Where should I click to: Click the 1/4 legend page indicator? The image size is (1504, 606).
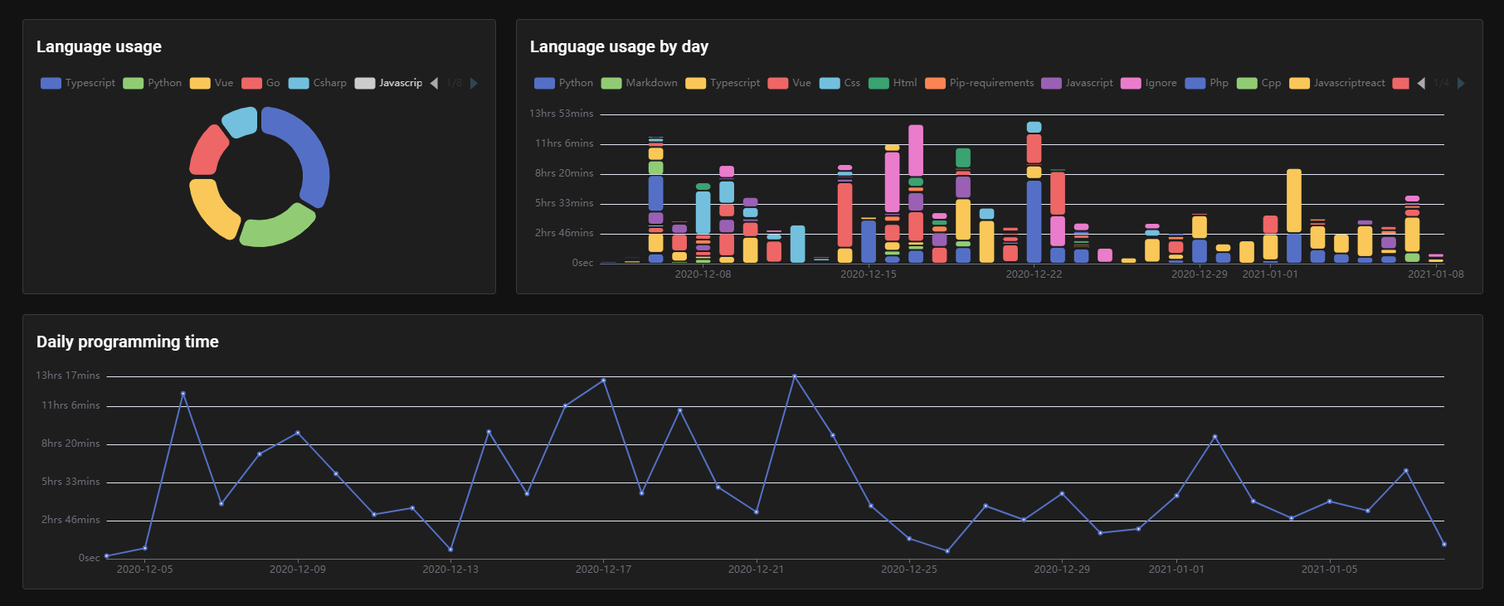coord(1441,83)
